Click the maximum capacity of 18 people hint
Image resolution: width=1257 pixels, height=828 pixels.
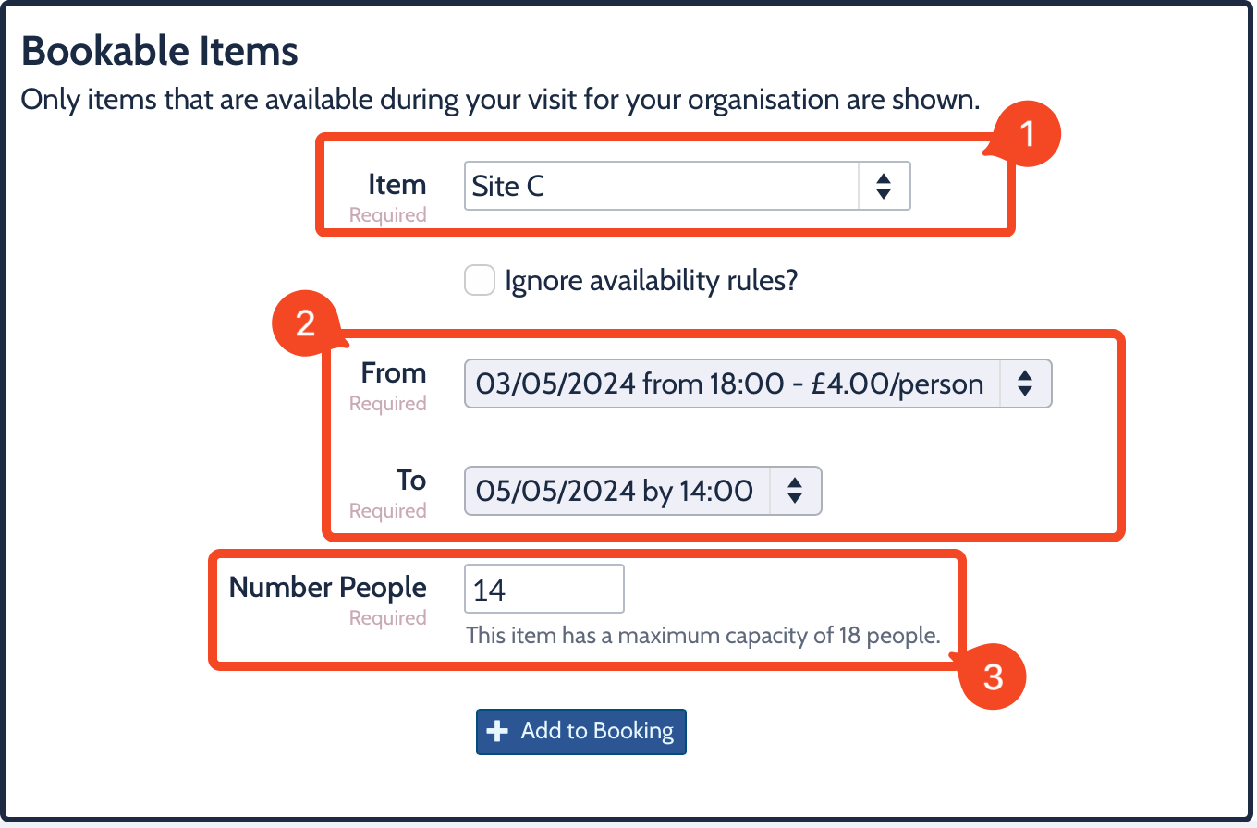[702, 637]
